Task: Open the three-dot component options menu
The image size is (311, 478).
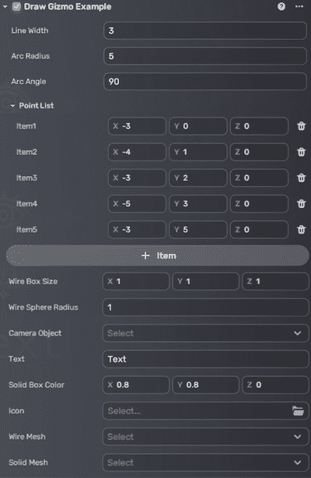Action: click(299, 6)
